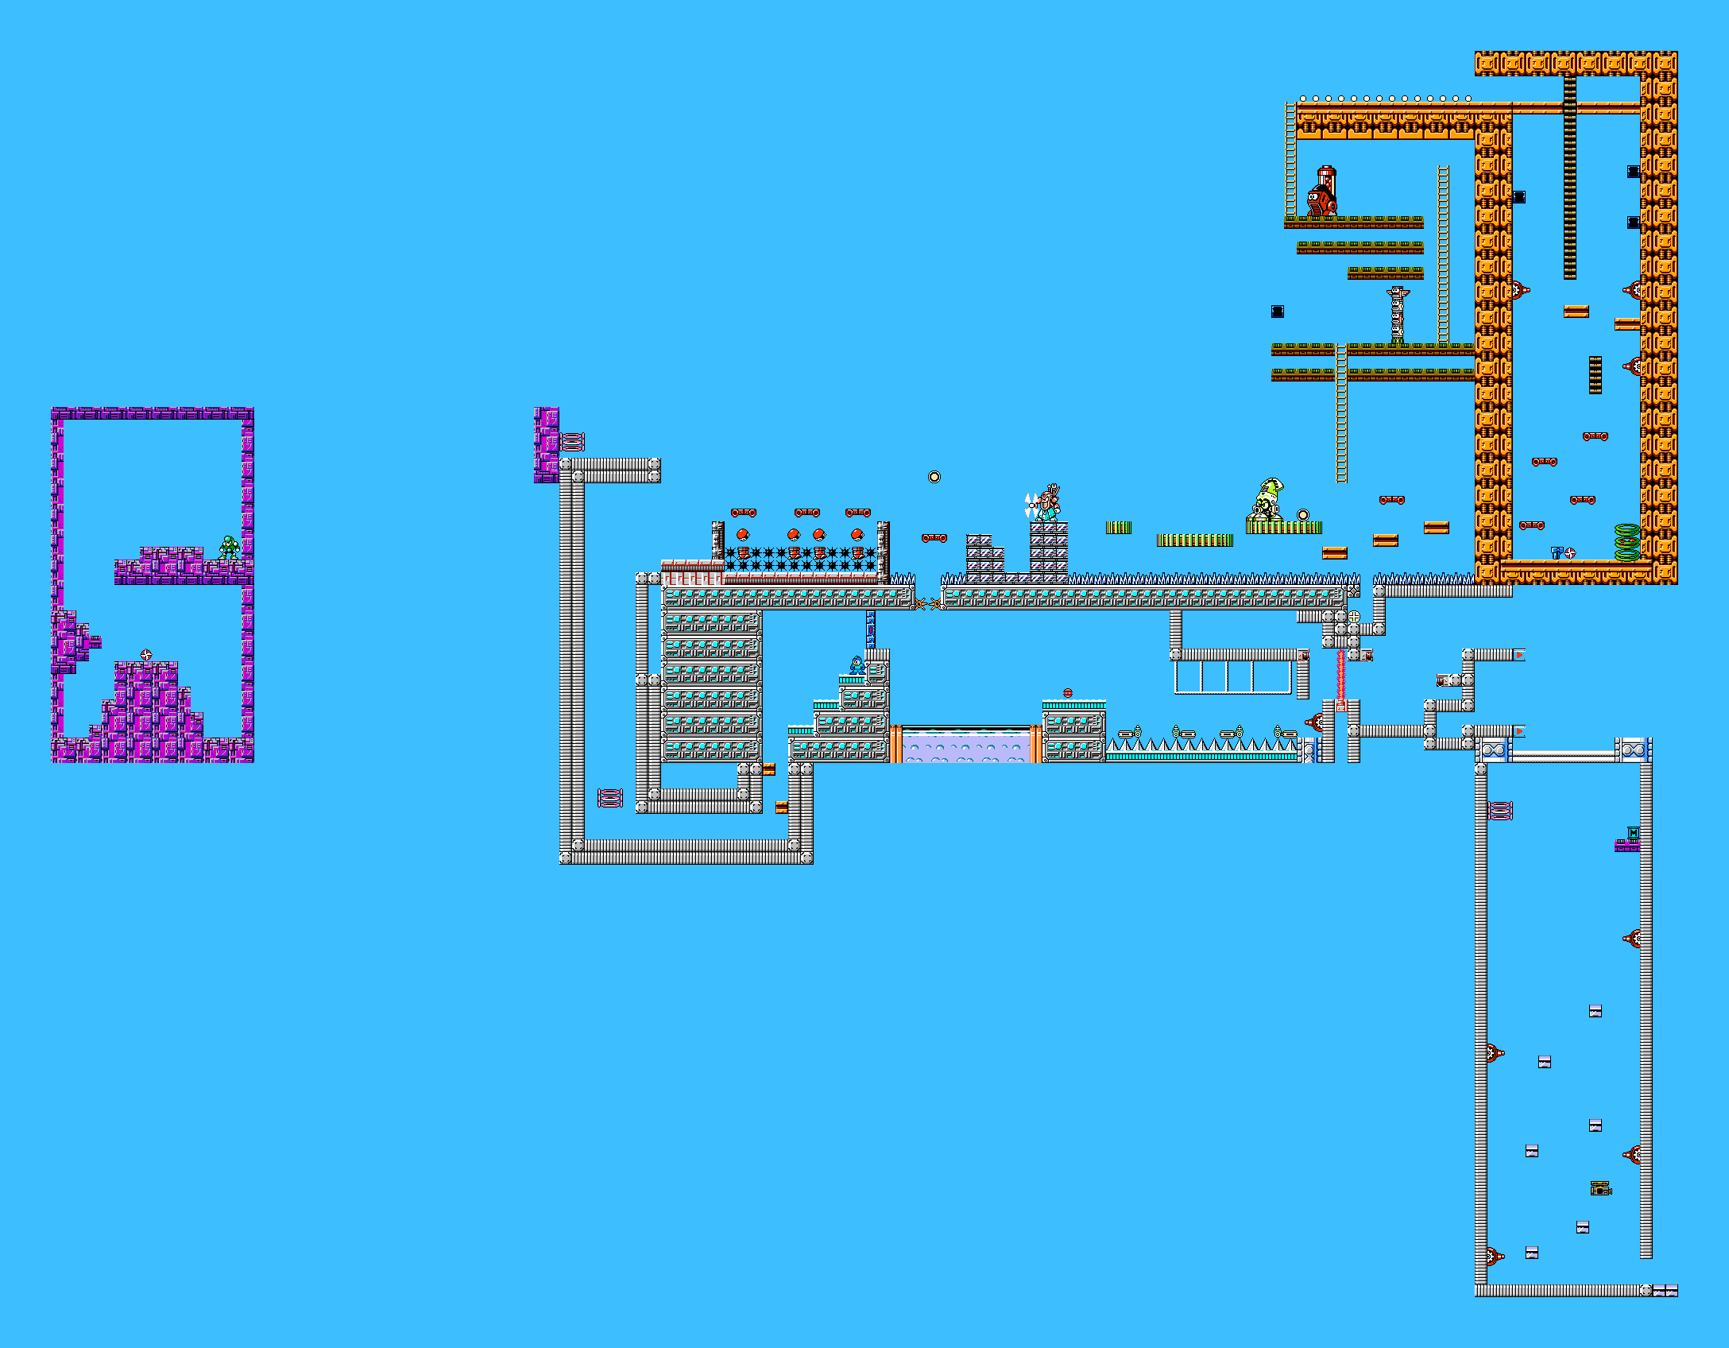The width and height of the screenshot is (1729, 1348).
Task: Click the totem pole enemy
Action: tap(1398, 315)
